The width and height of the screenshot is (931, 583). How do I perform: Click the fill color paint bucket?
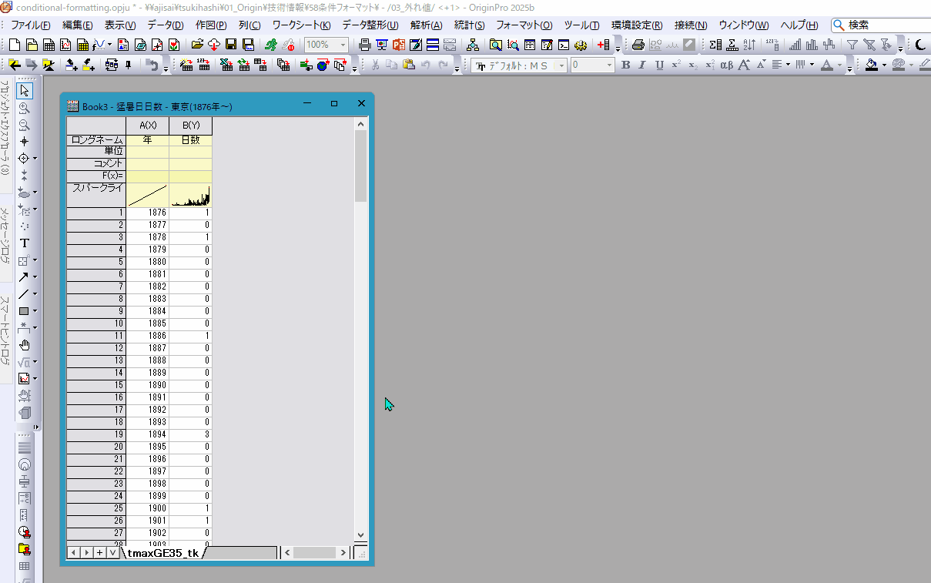tap(872, 65)
